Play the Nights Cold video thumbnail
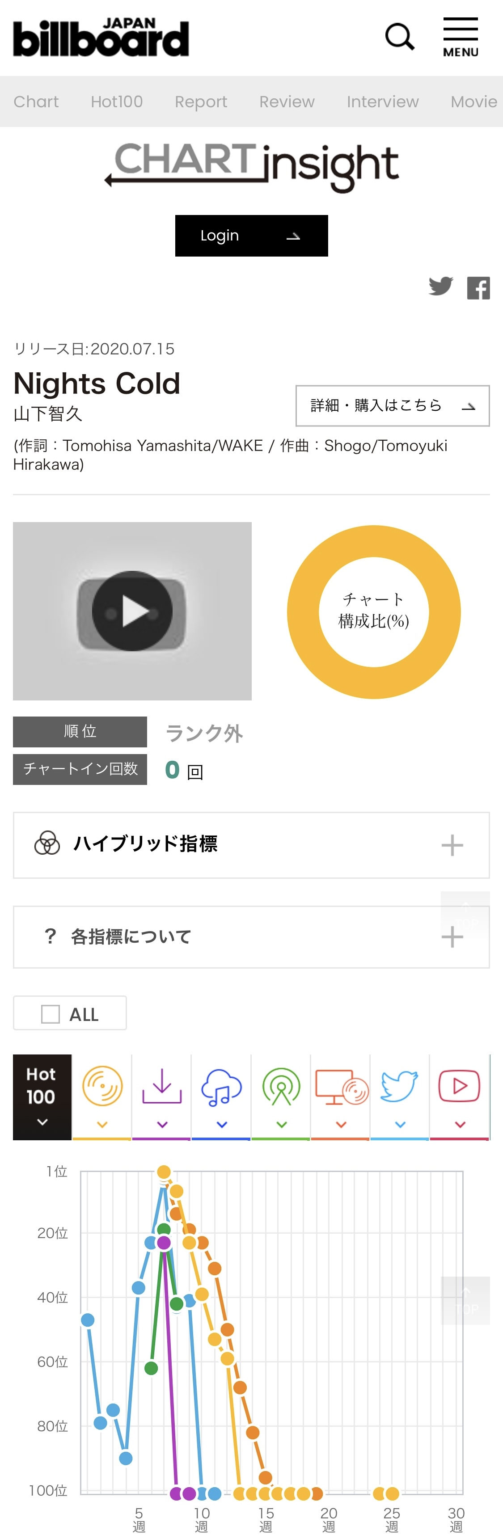 [x=132, y=611]
